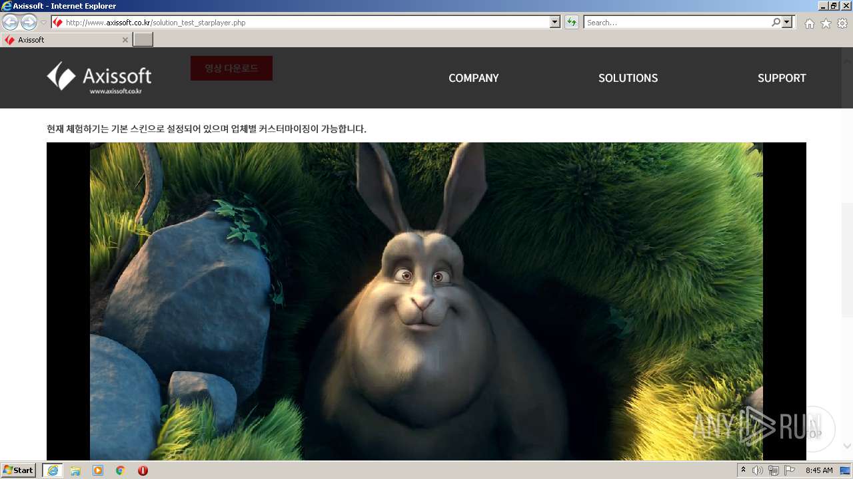Viewport: 853px width, 479px height.
Task: Click the Big Buck Bunny video player
Action: coord(426,301)
